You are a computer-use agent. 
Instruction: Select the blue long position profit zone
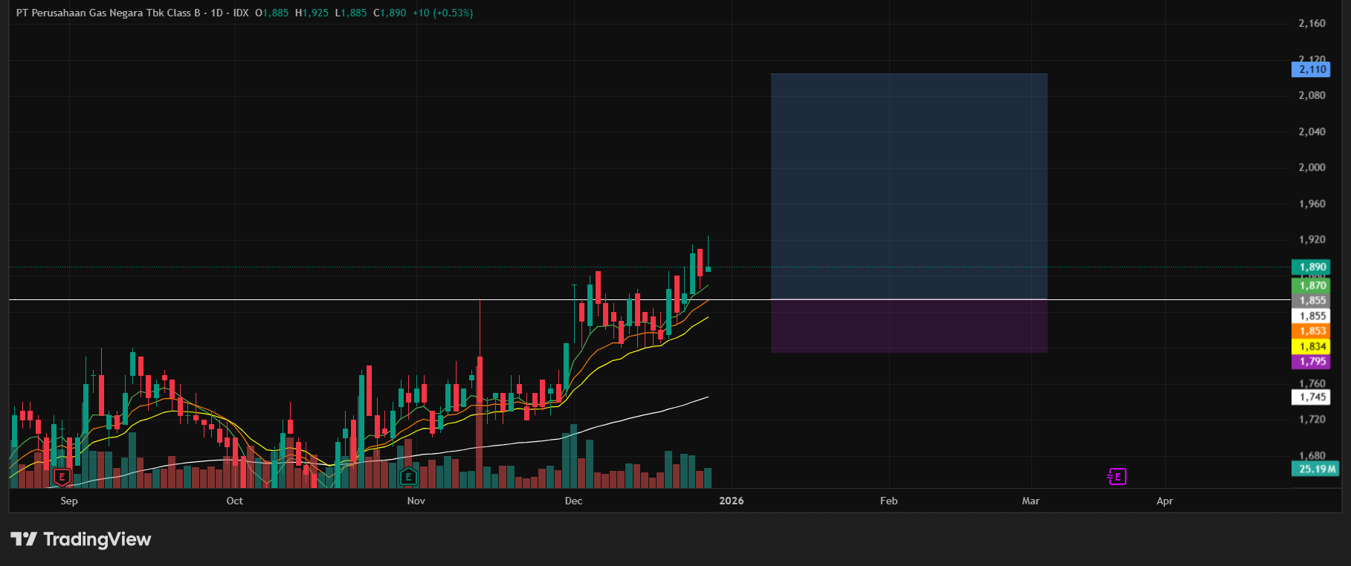909,186
